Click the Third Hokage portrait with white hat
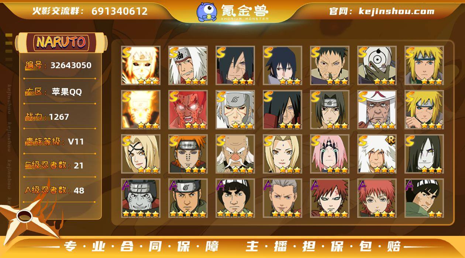The width and height of the screenshot is (465, 258). coord(377,110)
